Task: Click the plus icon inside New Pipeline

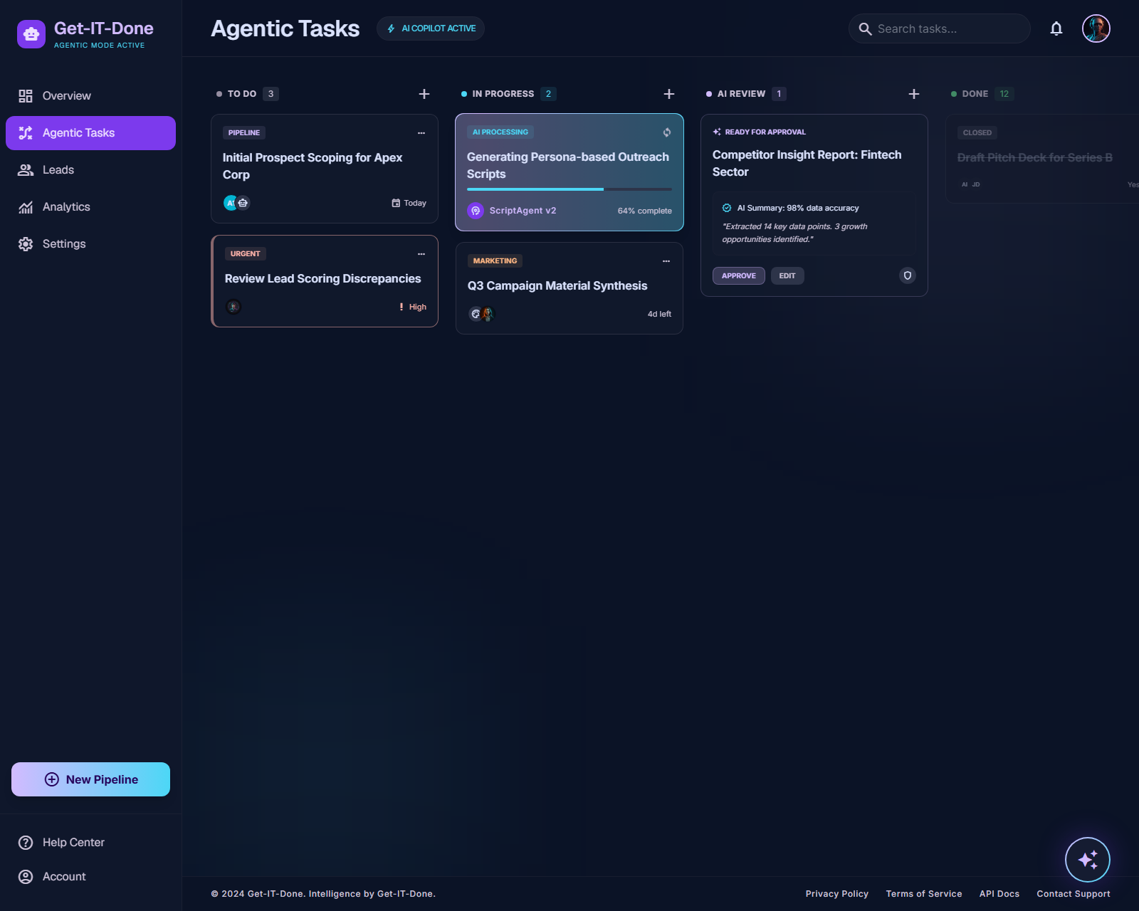Action: pos(52,779)
